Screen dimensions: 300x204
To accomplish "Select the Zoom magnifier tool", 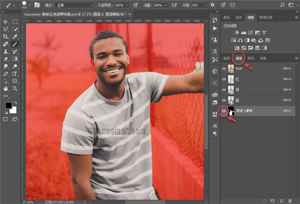I will pyautogui.click(x=15, y=88).
